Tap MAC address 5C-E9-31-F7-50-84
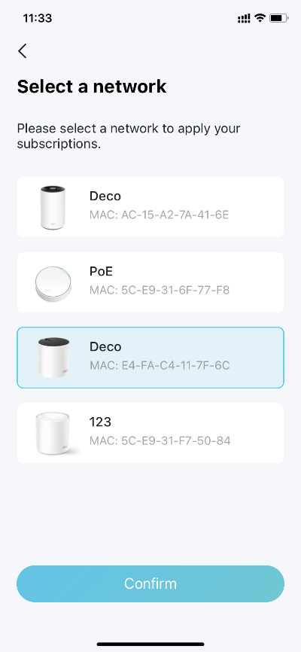This screenshot has height=652, width=301. (160, 440)
